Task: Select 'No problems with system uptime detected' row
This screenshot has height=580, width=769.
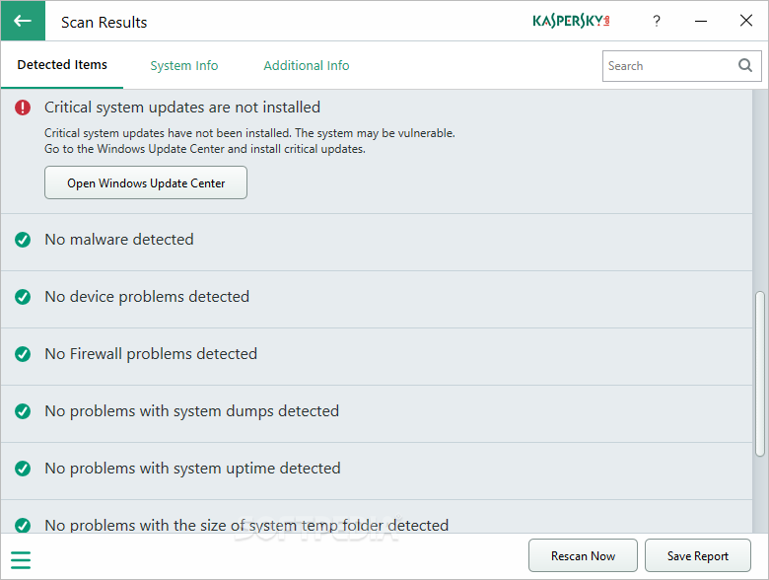Action: click(x=377, y=471)
